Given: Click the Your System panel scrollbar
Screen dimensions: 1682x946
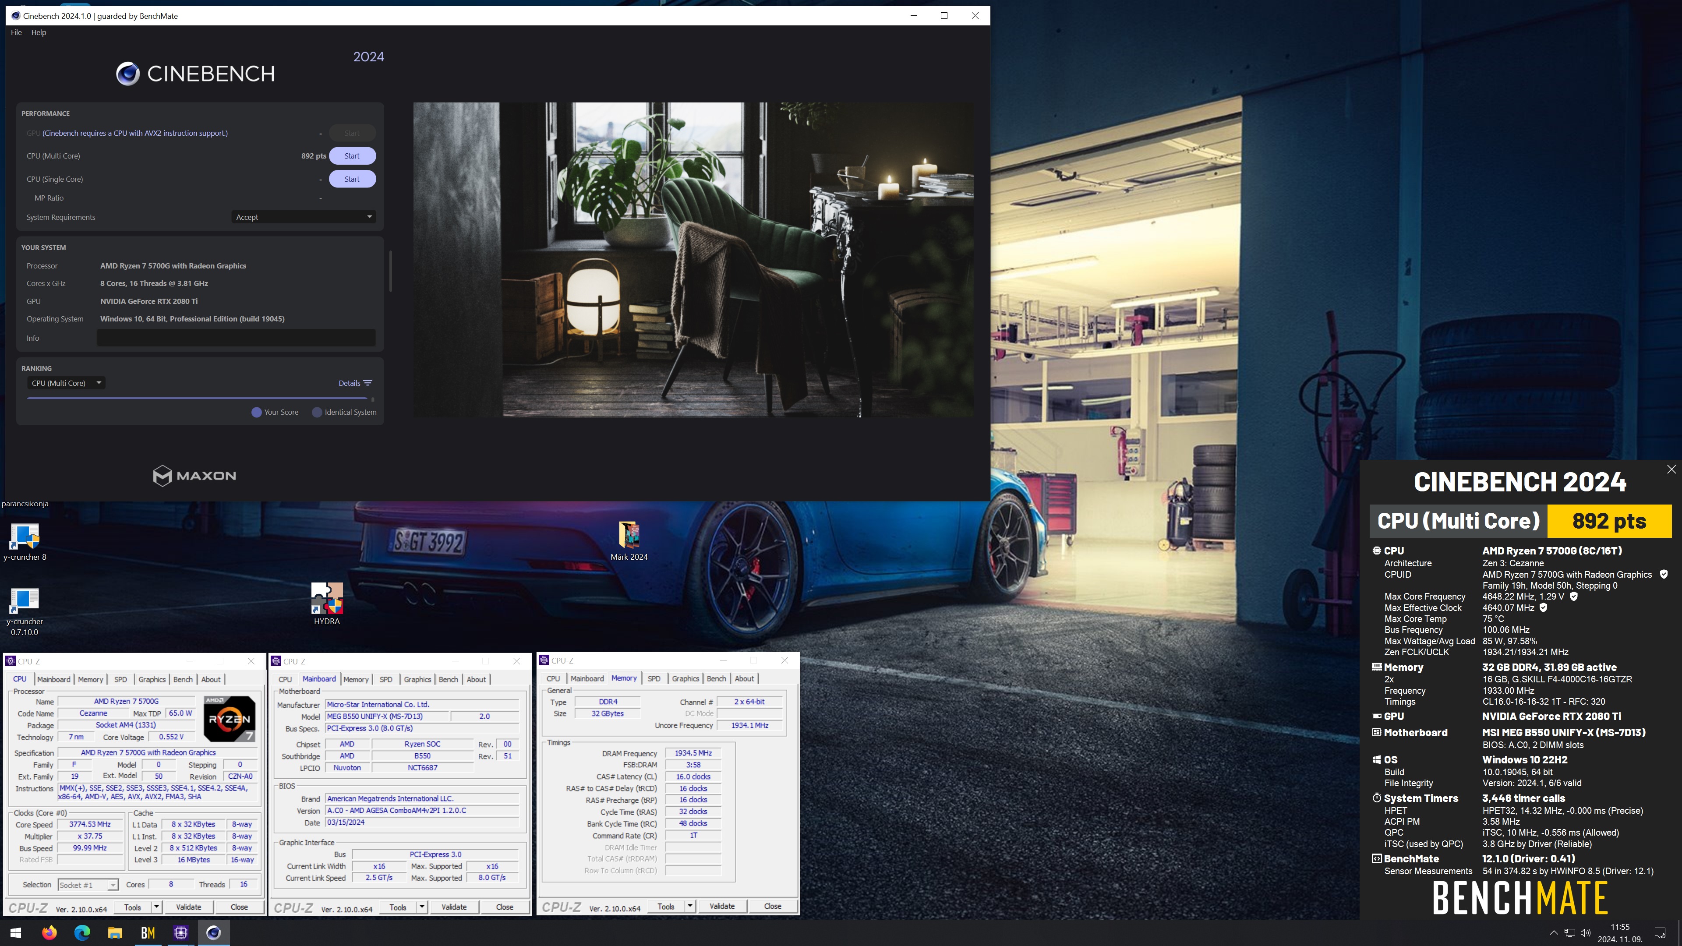Looking at the screenshot, I should (x=390, y=271).
